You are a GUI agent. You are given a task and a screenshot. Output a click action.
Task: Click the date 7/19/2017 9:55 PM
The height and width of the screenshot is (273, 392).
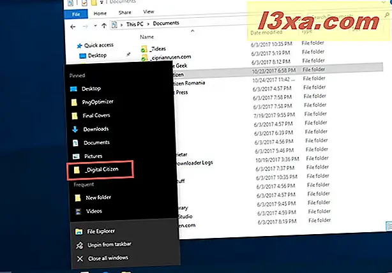[x=275, y=115]
